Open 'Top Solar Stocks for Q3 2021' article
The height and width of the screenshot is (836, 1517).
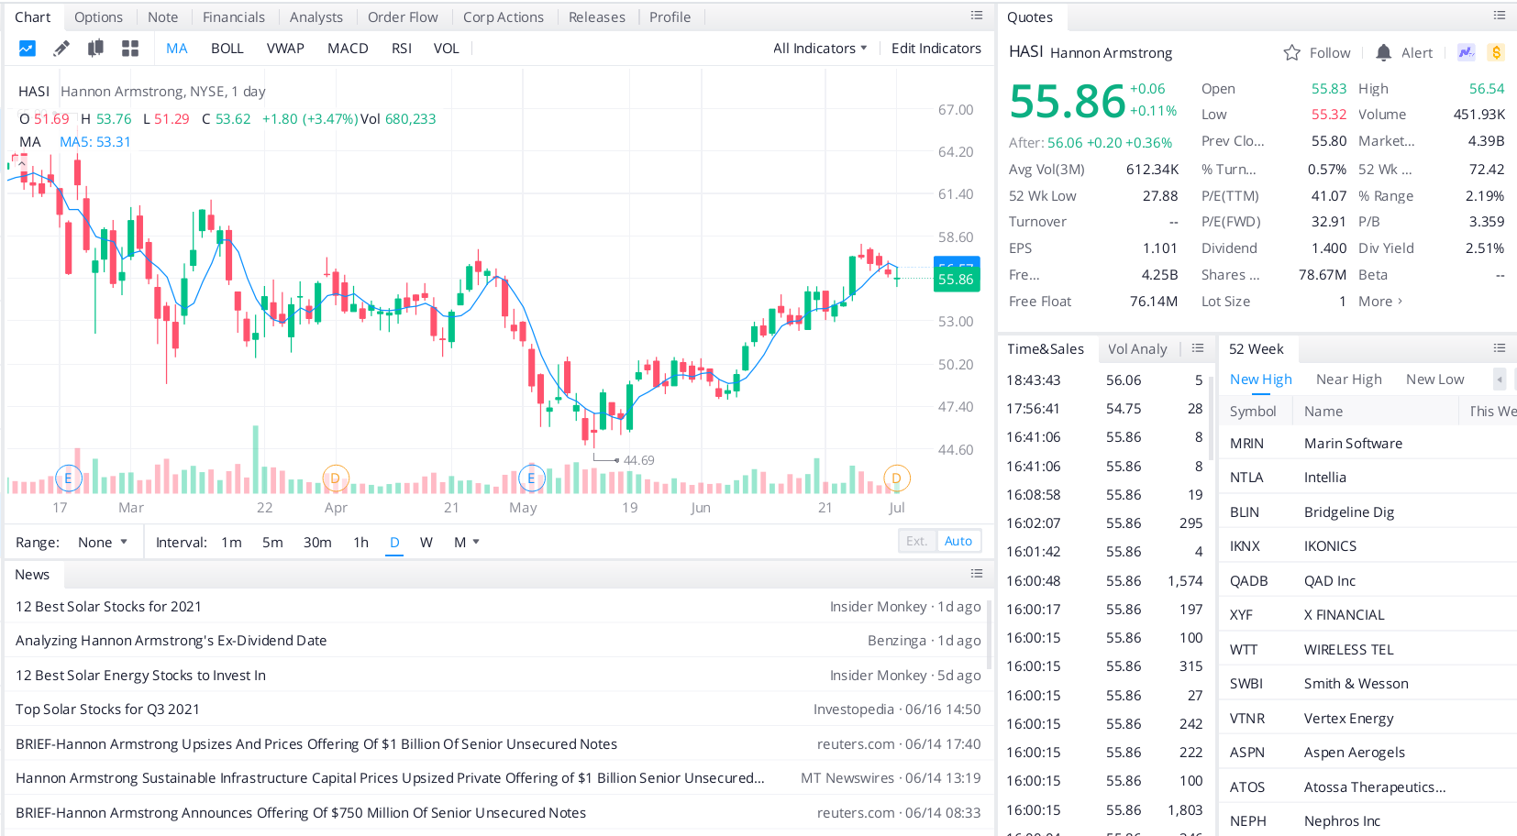(x=107, y=709)
